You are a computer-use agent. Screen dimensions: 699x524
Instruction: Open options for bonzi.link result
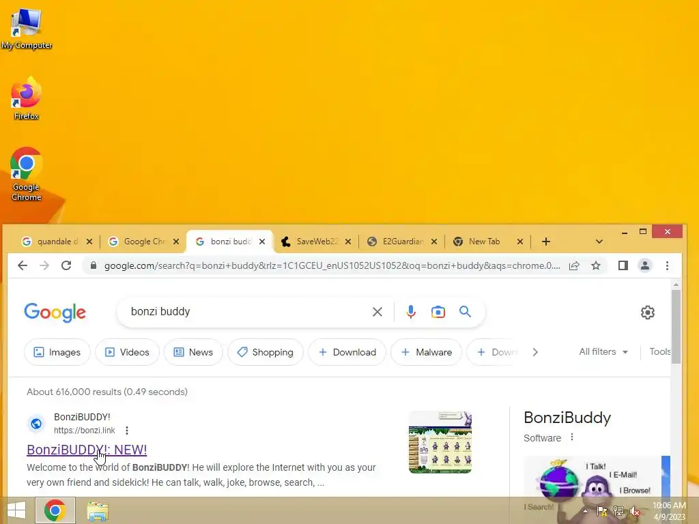127,431
